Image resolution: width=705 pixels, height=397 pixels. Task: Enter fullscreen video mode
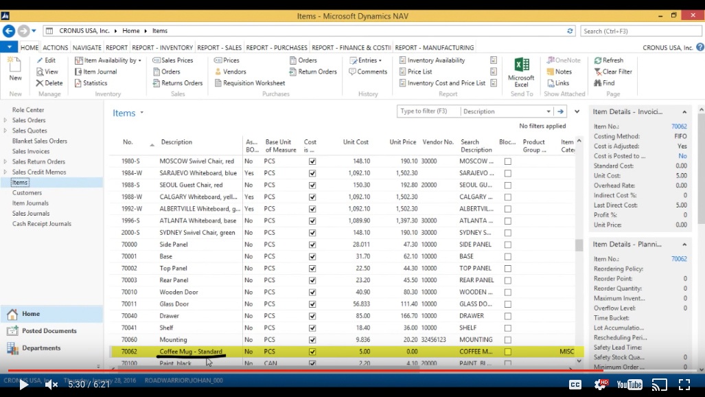pyautogui.click(x=684, y=385)
